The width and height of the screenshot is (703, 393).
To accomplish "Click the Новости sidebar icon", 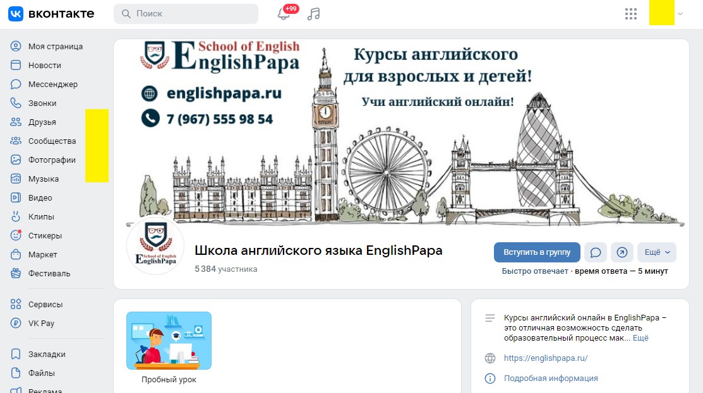I will [x=16, y=65].
